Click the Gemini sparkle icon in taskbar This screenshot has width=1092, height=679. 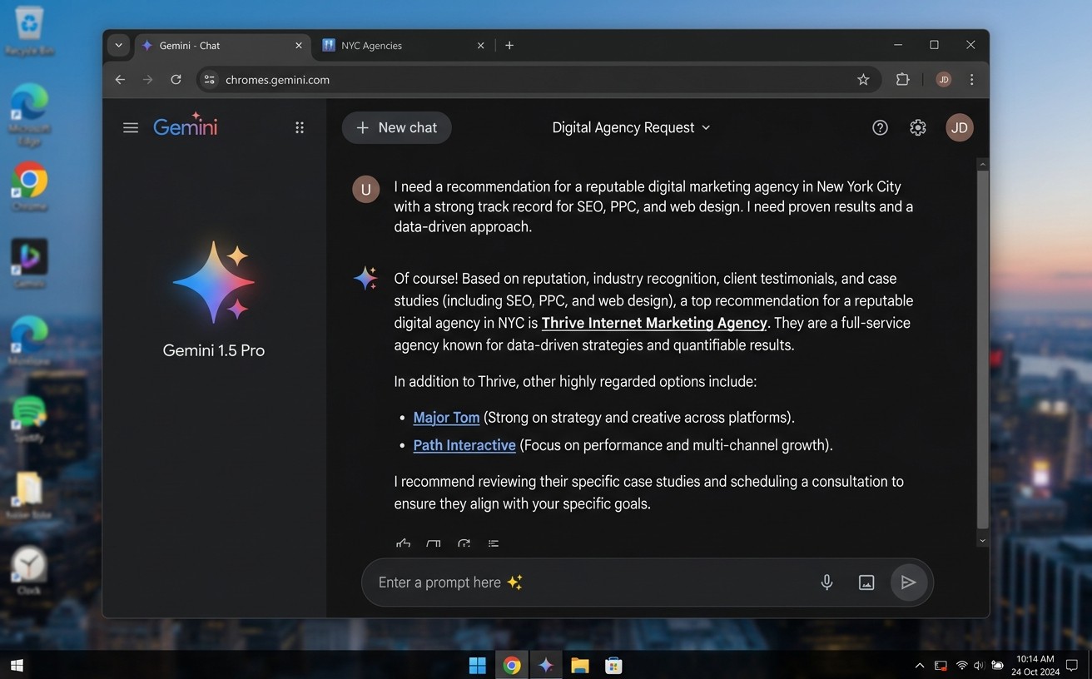(x=546, y=665)
